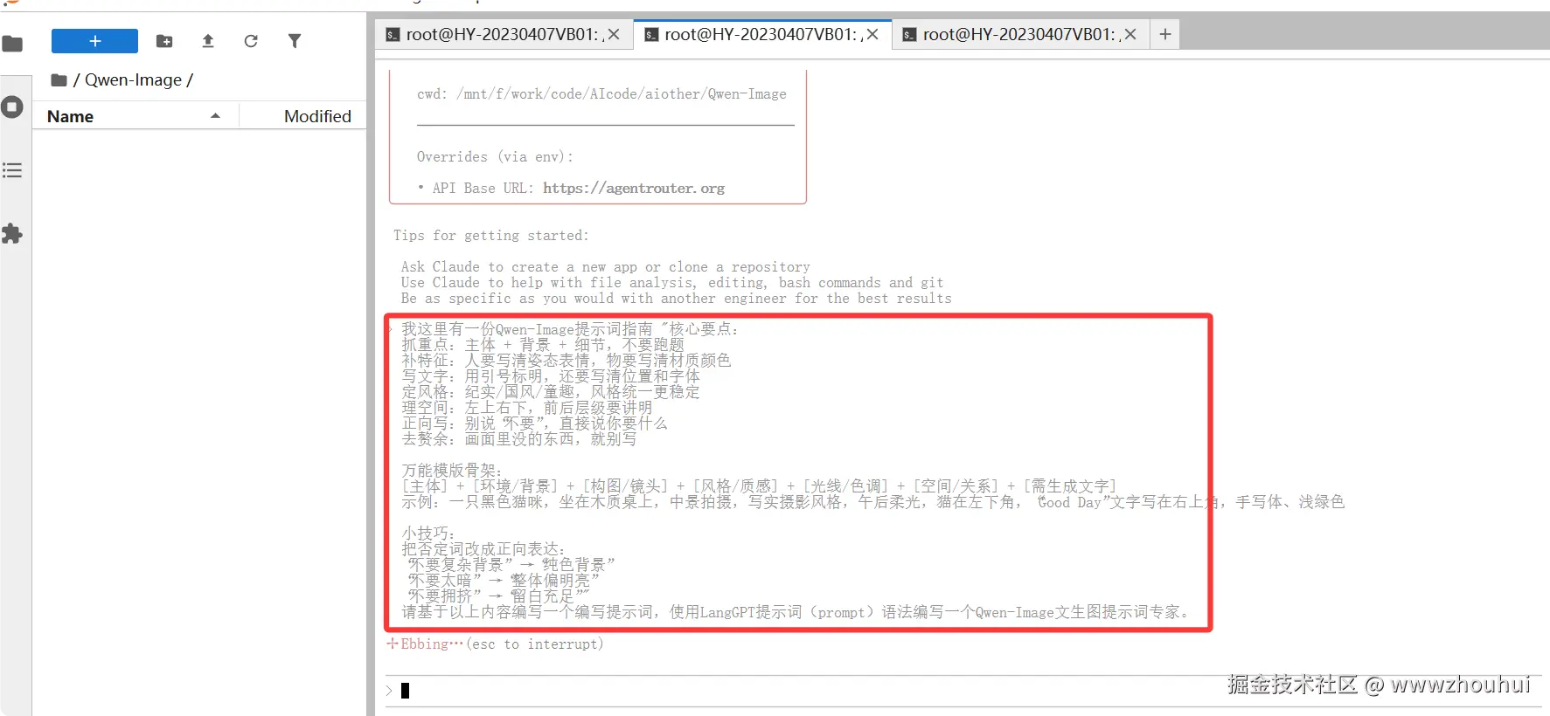Open the https://agentrouter.org link
Screen dimensions: 1550x716
(x=634, y=189)
